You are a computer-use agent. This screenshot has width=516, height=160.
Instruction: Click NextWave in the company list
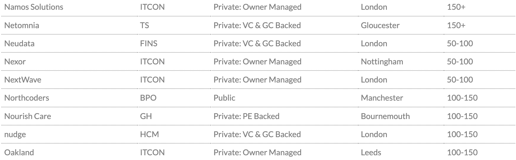(23, 80)
